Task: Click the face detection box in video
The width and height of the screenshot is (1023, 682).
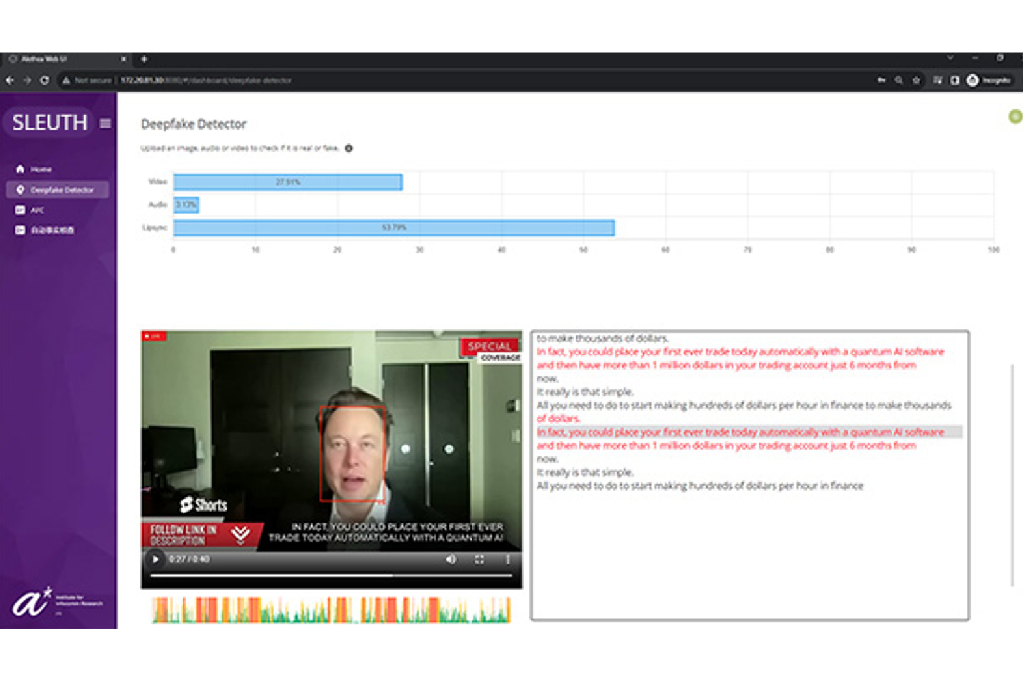Action: coord(353,454)
